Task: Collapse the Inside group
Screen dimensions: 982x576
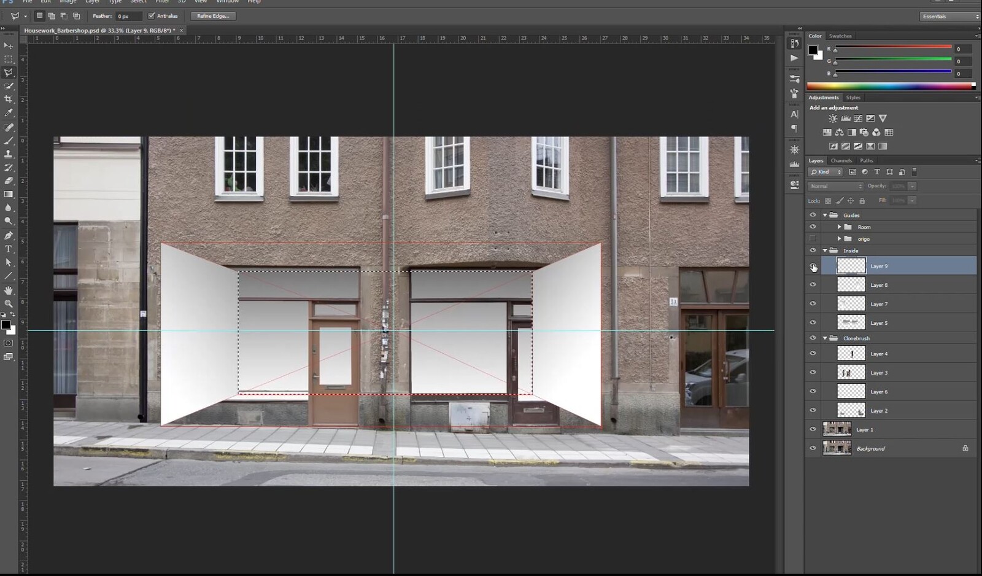Action: (x=825, y=251)
